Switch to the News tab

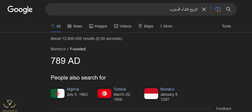tap(75, 26)
